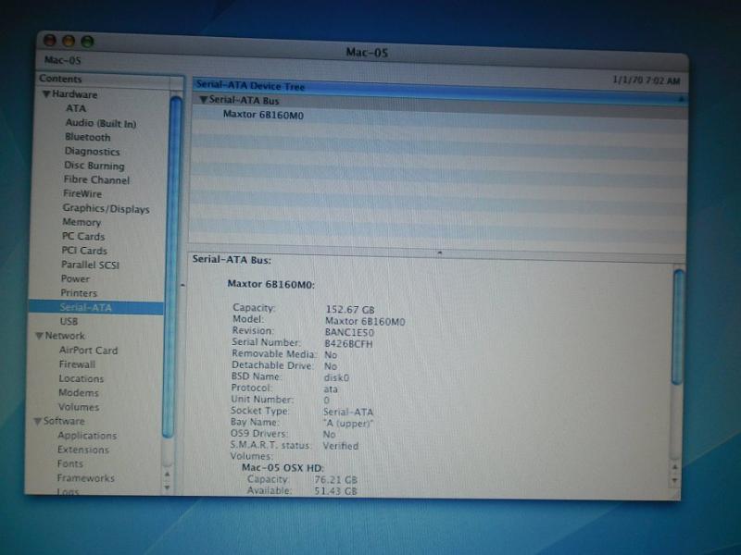Open AirPort Card network info

click(x=88, y=350)
